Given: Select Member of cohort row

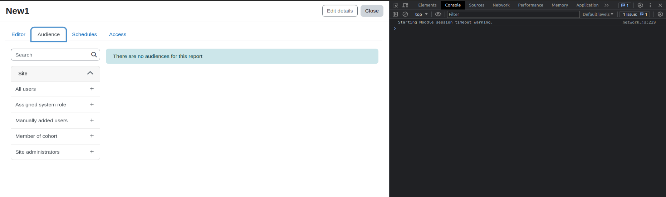Looking at the screenshot, I should point(55,136).
